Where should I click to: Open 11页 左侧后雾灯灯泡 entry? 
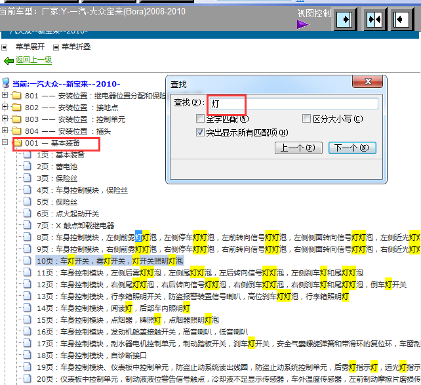pyautogui.click(x=200, y=273)
